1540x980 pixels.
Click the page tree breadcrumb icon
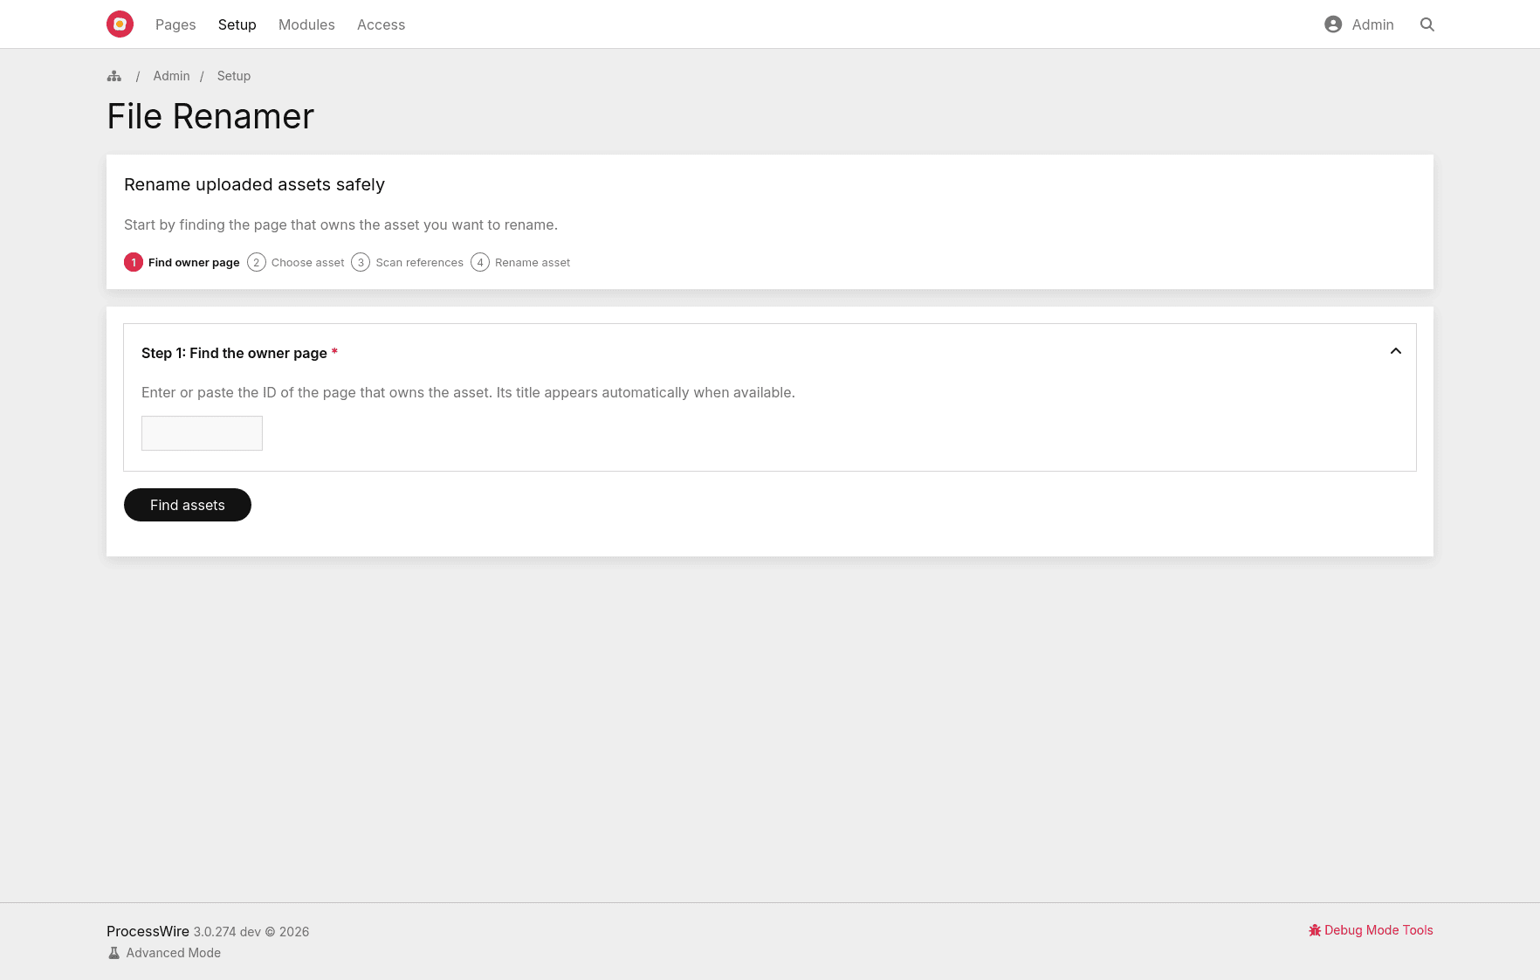click(x=114, y=76)
